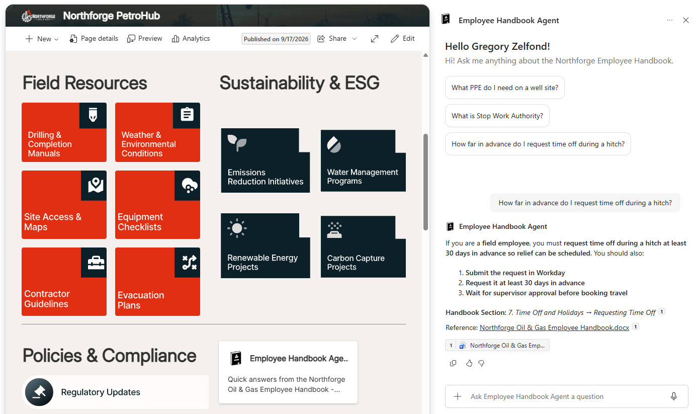Image resolution: width=699 pixels, height=414 pixels.
Task: Open Water Management Programs tile
Action: (363, 160)
